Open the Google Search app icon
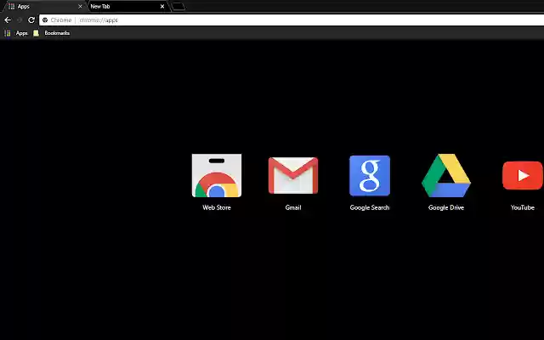Image resolution: width=544 pixels, height=340 pixels. tap(370, 176)
